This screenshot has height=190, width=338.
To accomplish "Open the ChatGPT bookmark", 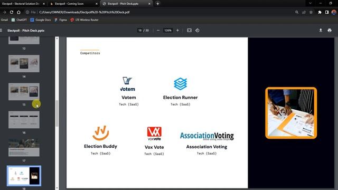I will (x=20, y=20).
